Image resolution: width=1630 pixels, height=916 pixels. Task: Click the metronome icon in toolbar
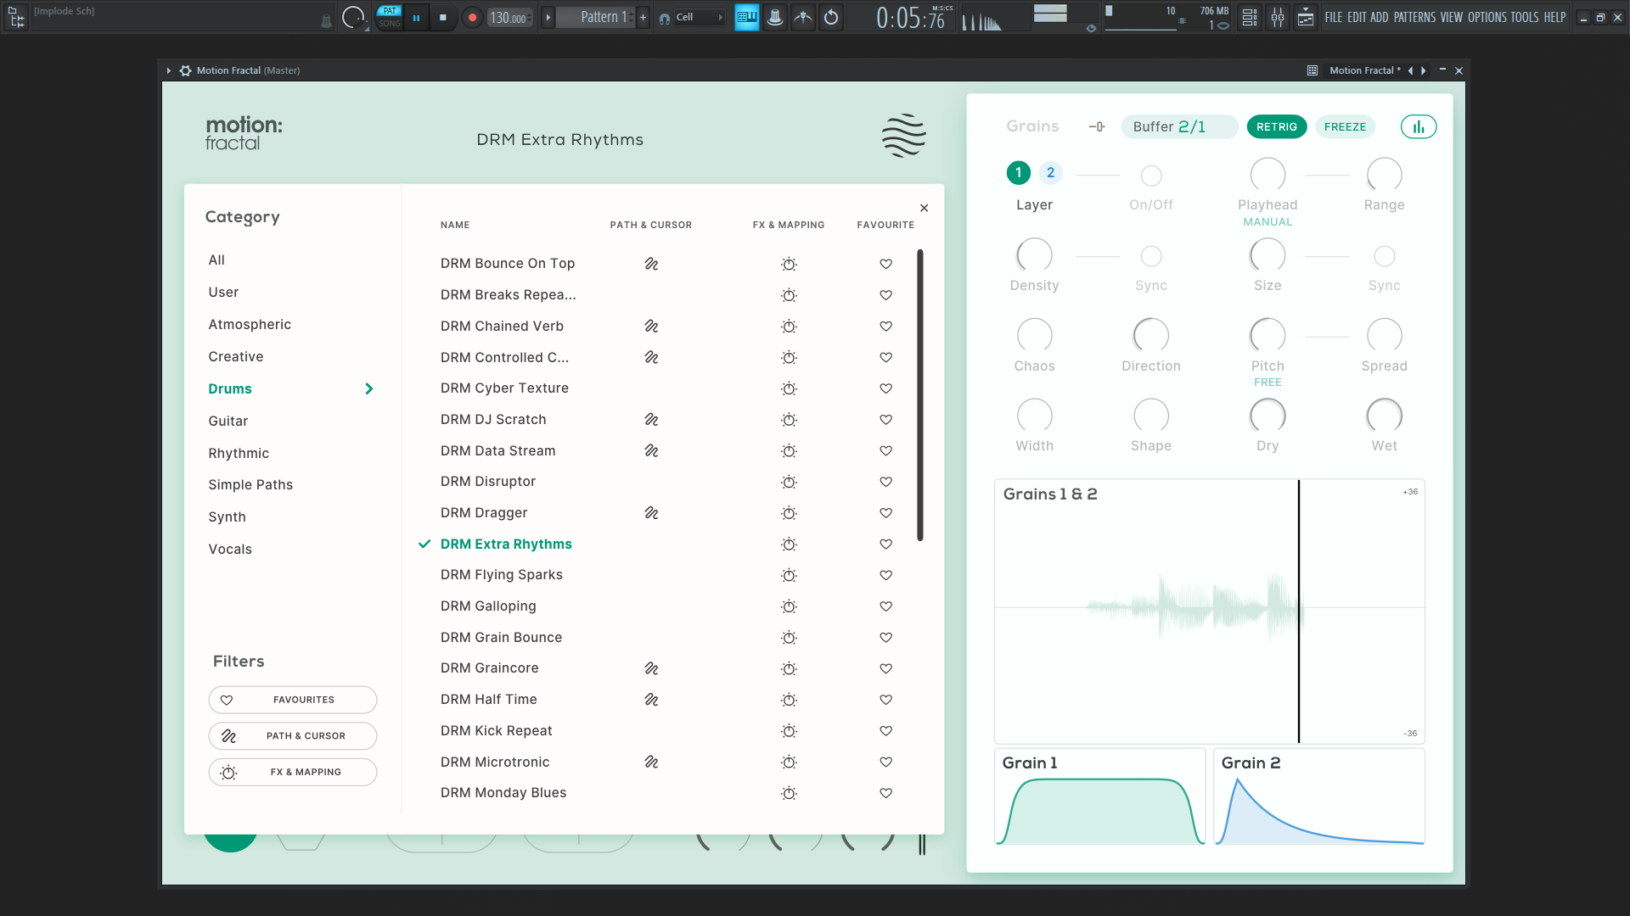click(774, 17)
